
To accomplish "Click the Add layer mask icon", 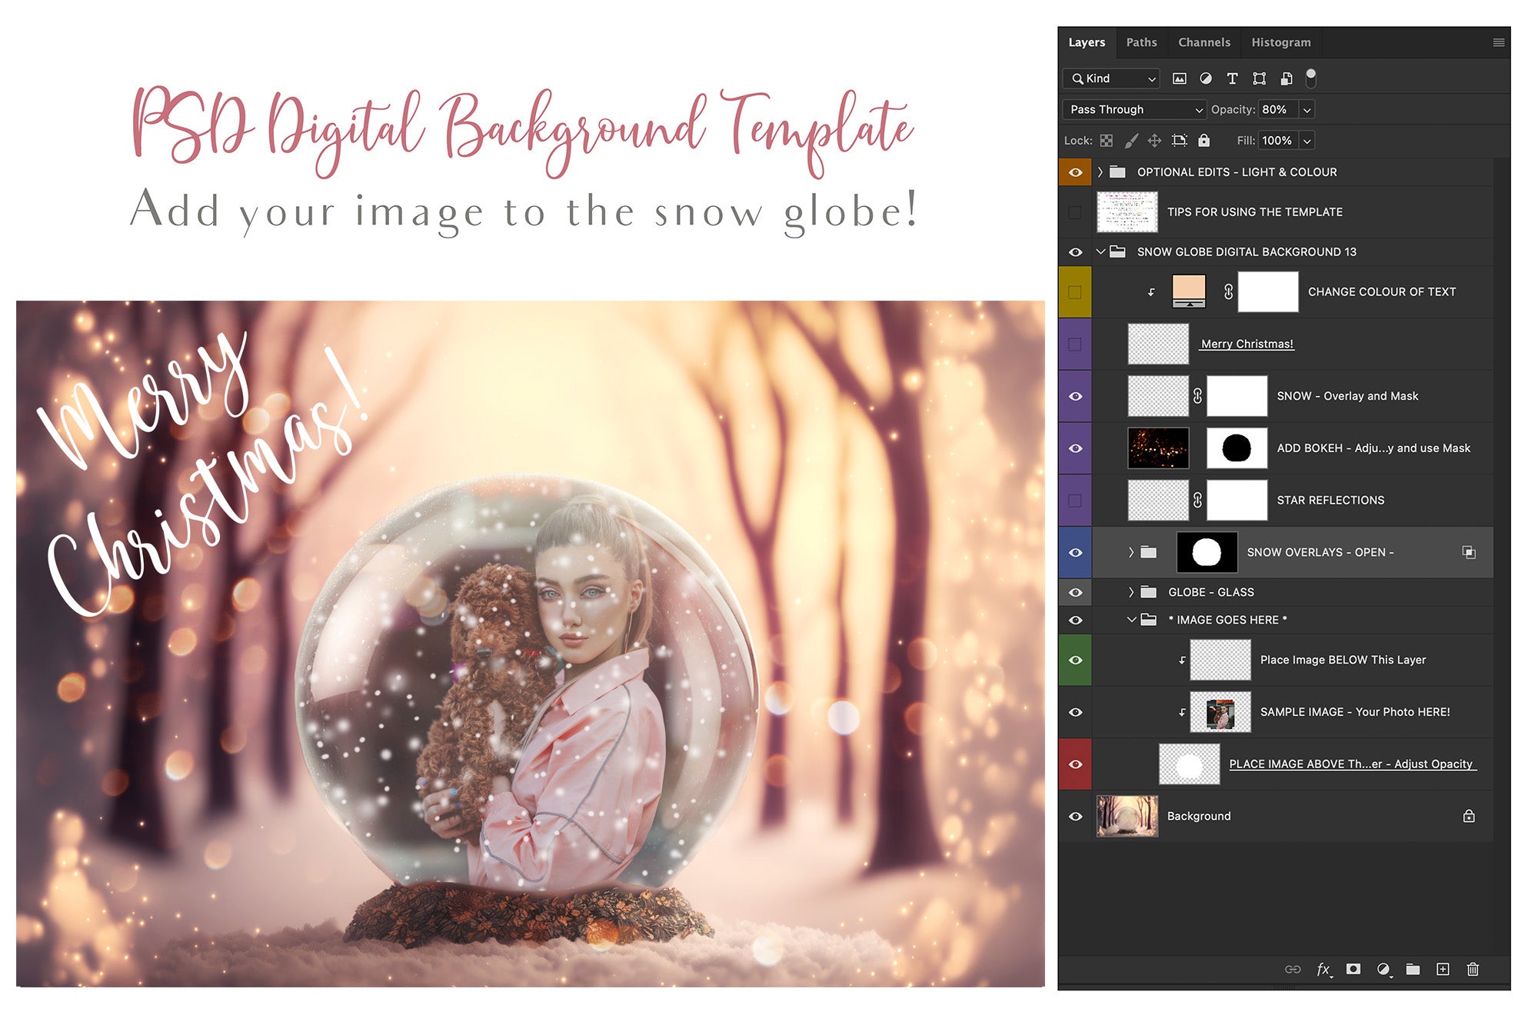I will coord(1353,970).
